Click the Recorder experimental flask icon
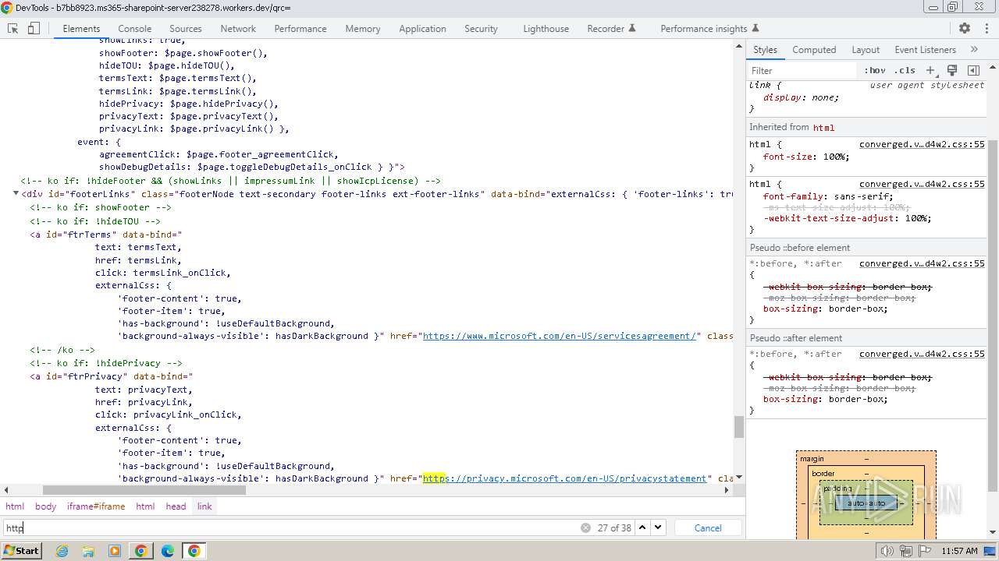 632,28
